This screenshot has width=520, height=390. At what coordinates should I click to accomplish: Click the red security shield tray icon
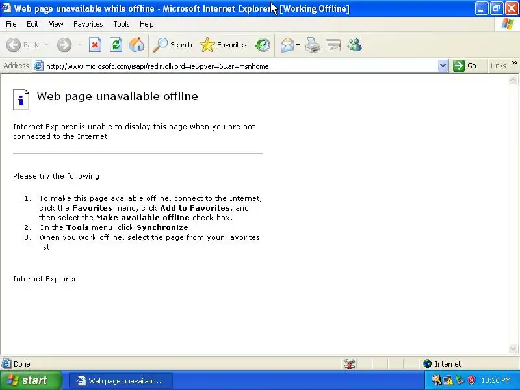pyautogui.click(x=471, y=380)
